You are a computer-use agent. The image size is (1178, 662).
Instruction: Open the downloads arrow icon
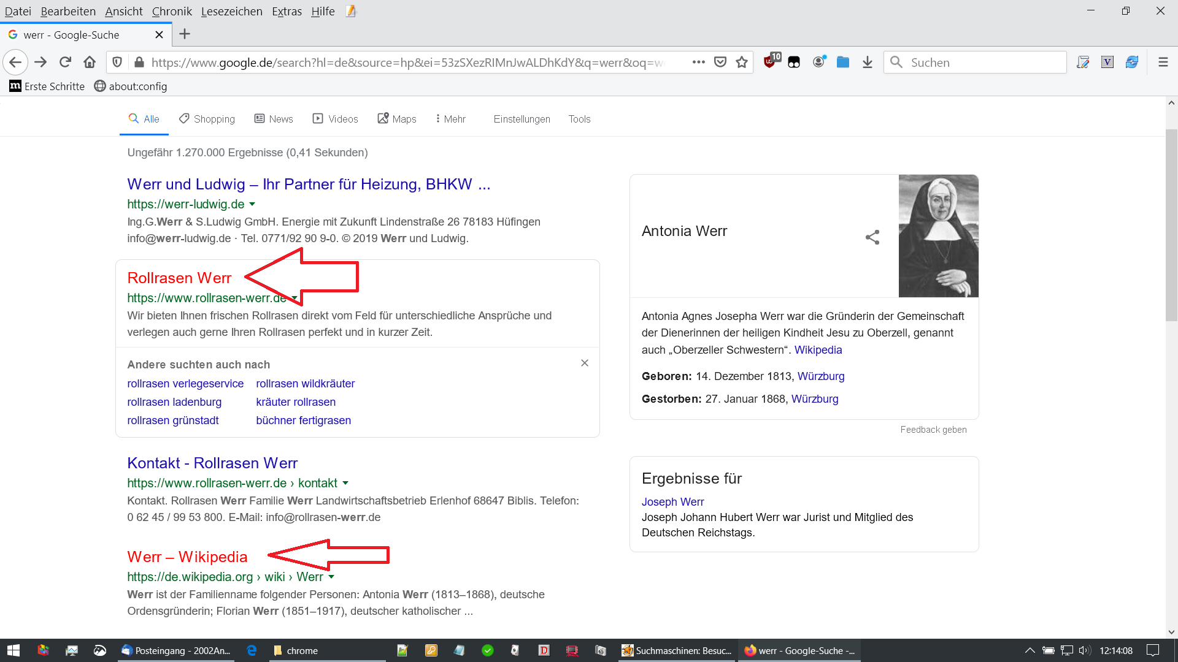867,62
